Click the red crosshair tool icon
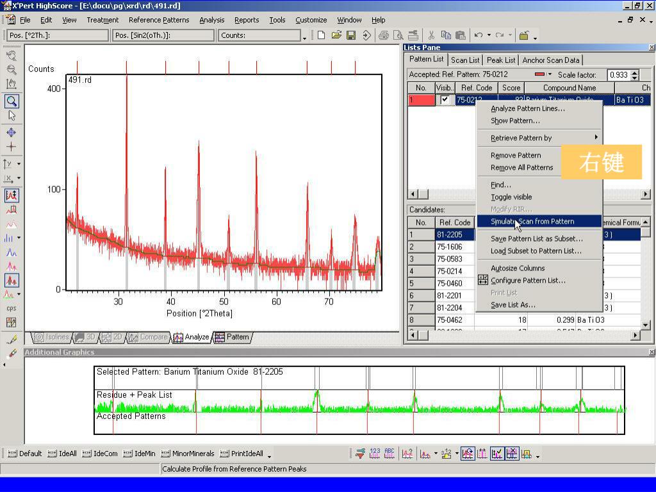This screenshot has width=656, height=492. (12, 147)
